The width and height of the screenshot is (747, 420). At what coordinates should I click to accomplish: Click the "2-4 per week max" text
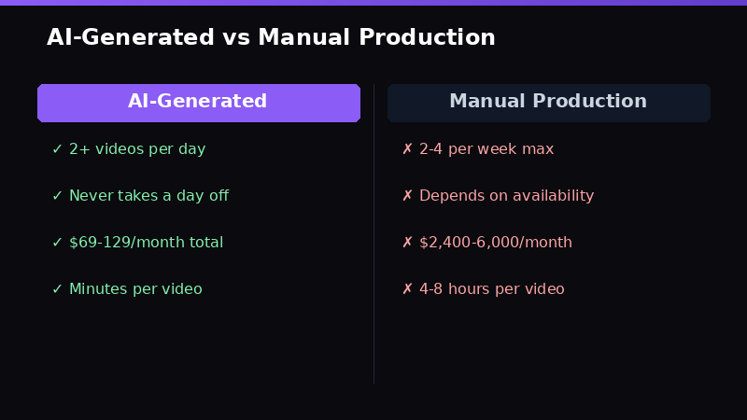pos(486,149)
